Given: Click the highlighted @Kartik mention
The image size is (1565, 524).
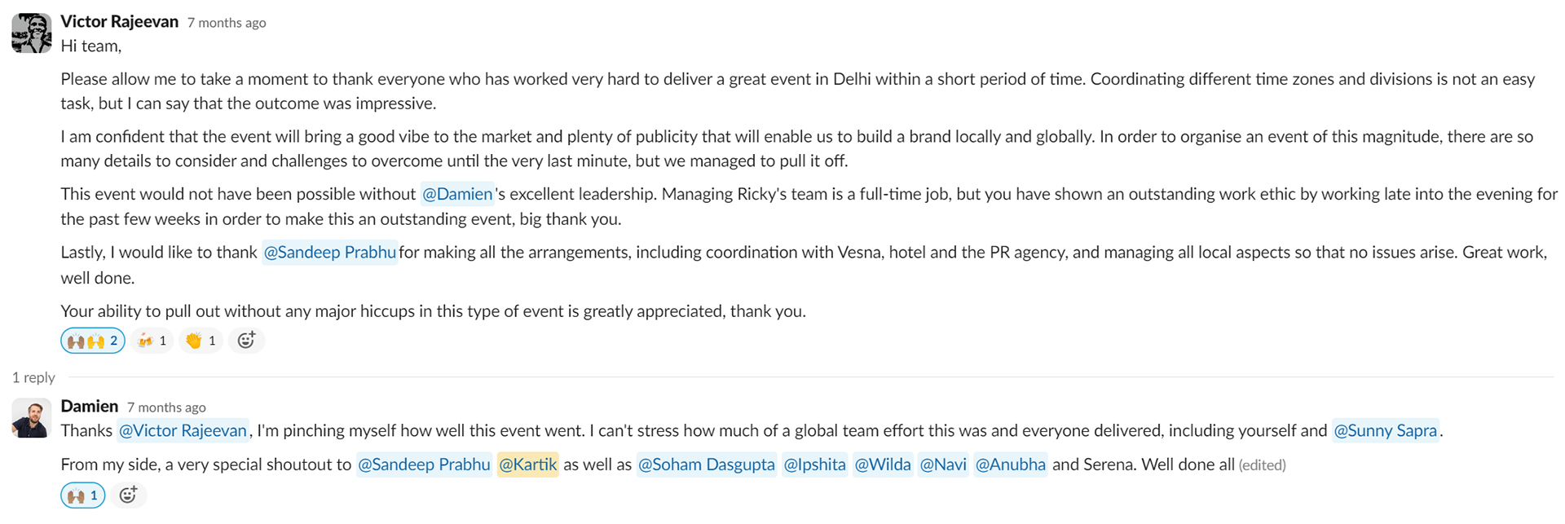Looking at the screenshot, I should (x=527, y=465).
